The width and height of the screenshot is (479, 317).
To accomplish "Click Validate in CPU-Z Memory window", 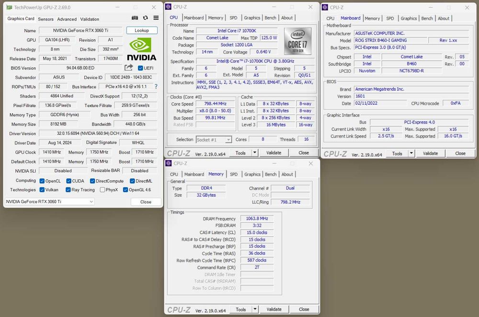I will pyautogui.click(x=274, y=309).
